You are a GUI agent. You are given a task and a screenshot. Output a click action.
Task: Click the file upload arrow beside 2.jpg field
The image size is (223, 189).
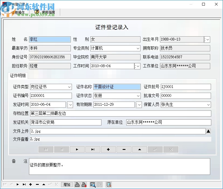click(x=209, y=131)
